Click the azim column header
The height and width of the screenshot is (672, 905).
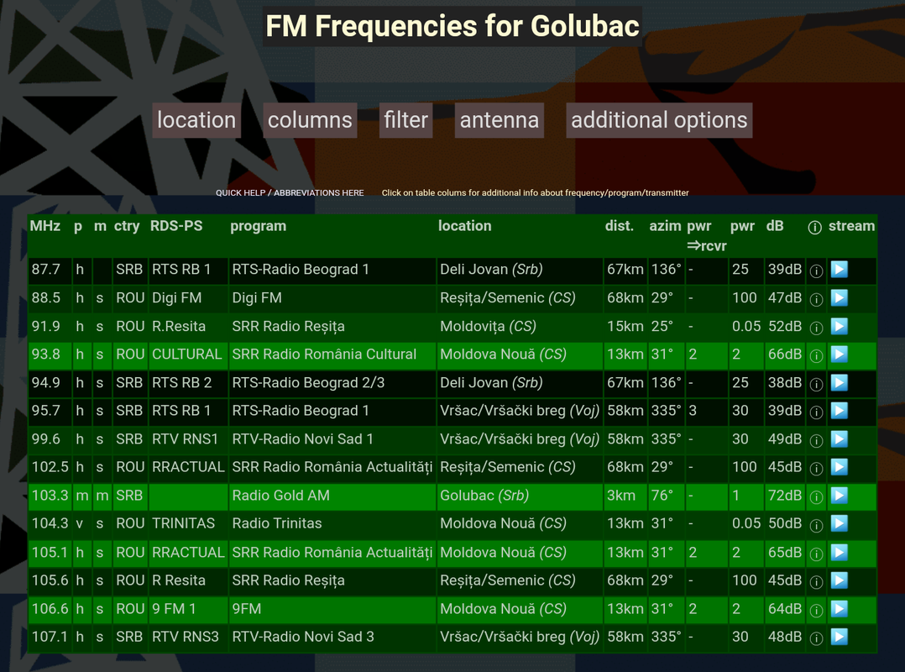(665, 226)
